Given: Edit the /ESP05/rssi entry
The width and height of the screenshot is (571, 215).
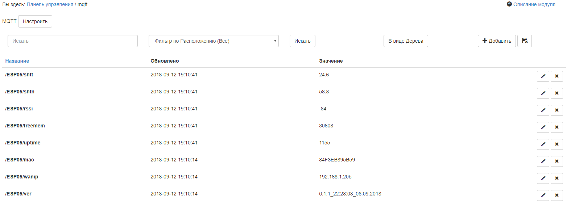Looking at the screenshot, I should point(543,110).
